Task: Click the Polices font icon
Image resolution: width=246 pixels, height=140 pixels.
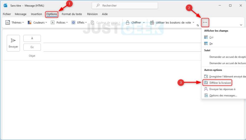Action: click(53, 22)
